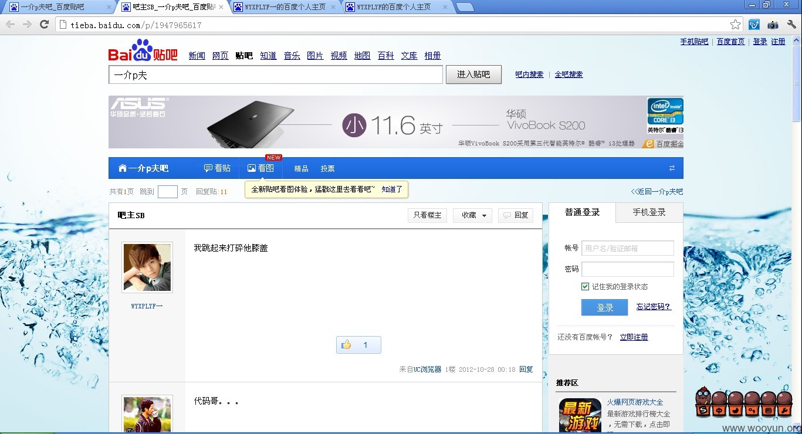Screen dimensions: 802x434
Task: Open UC浏览器 source link
Action: (x=427, y=369)
